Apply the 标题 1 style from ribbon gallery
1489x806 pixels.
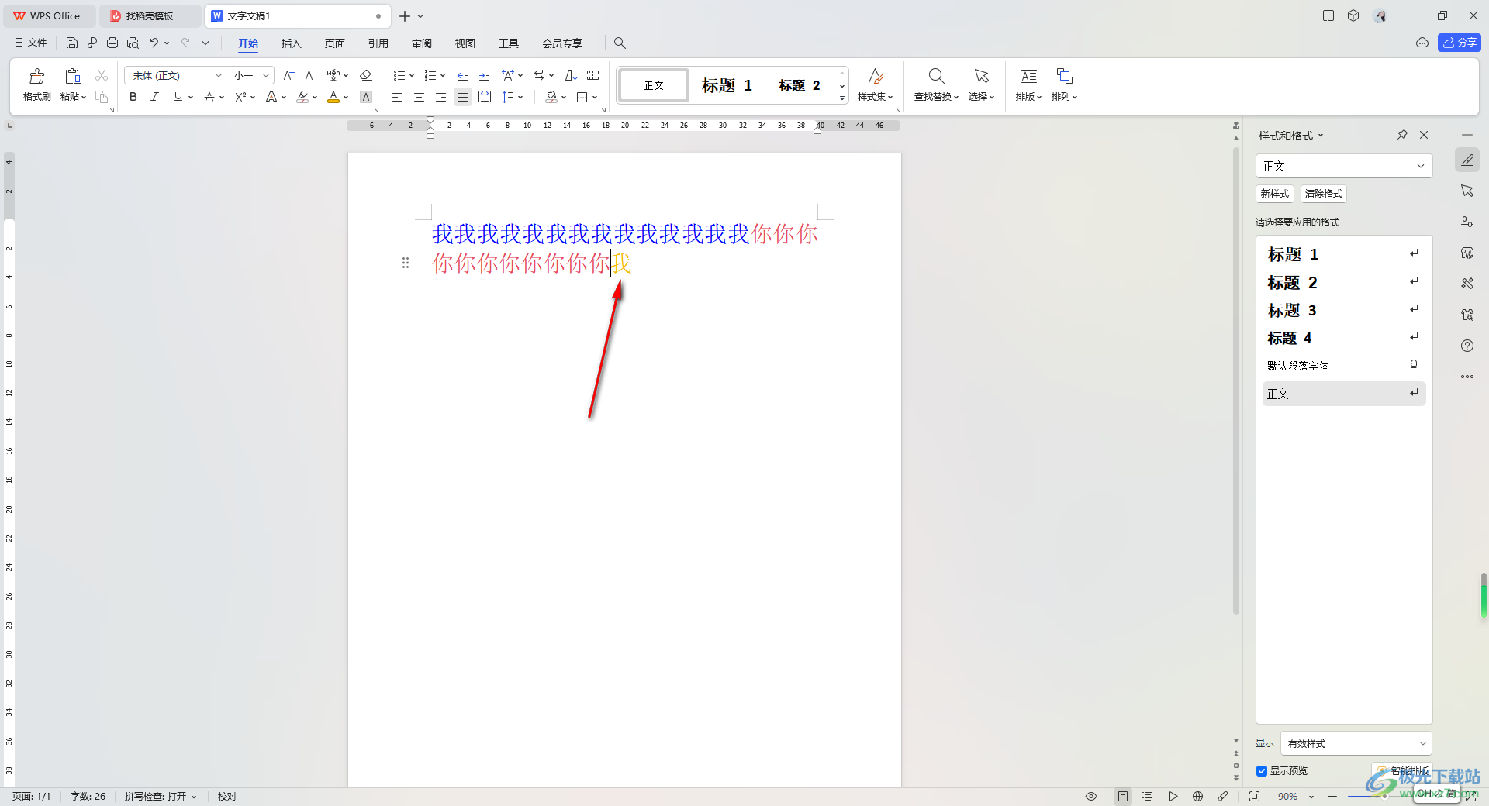pos(727,85)
